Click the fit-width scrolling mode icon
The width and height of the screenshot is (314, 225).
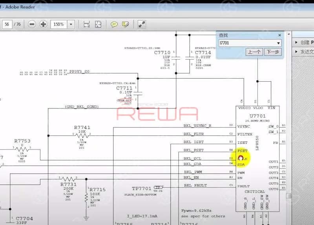[86, 24]
